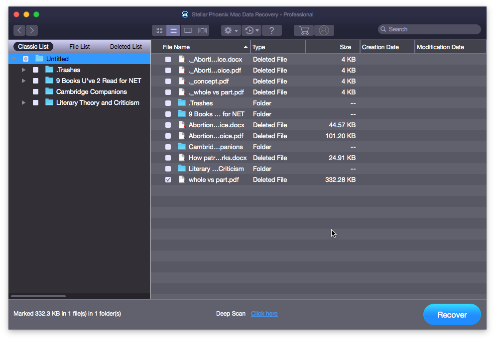Go back with the left arrow button
The image size is (495, 340).
(19, 30)
